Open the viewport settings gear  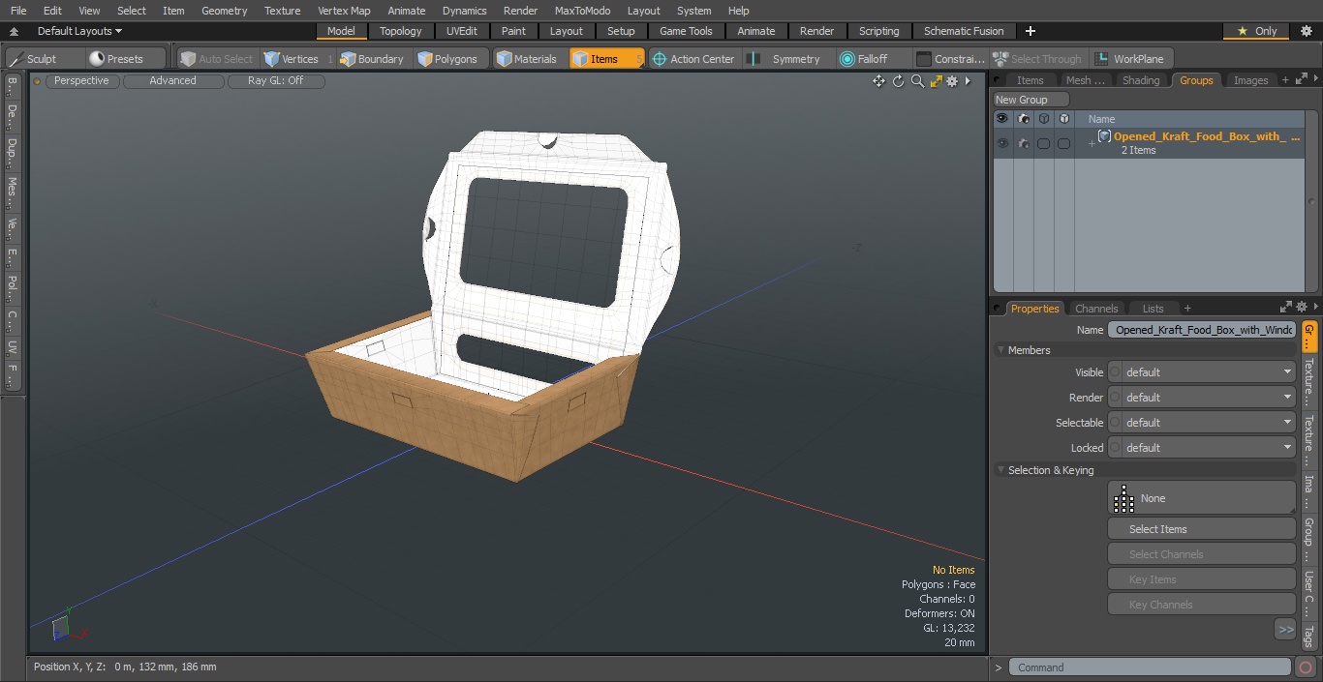pos(952,81)
